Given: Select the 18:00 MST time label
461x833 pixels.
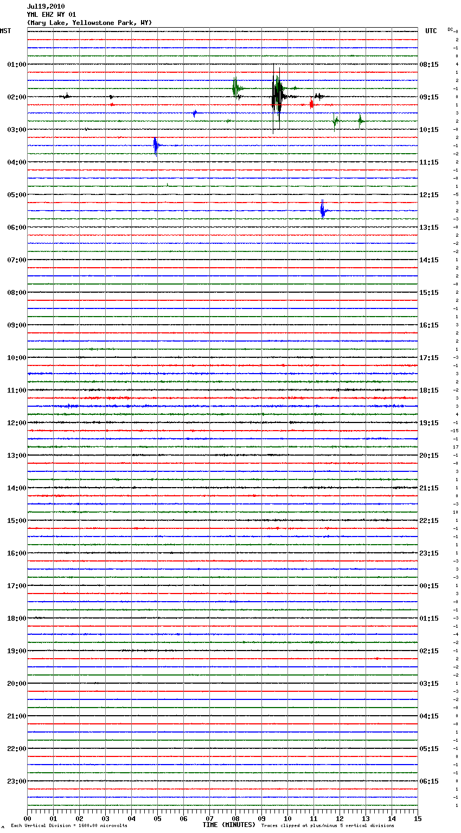Looking at the screenshot, I should (x=17, y=618).
